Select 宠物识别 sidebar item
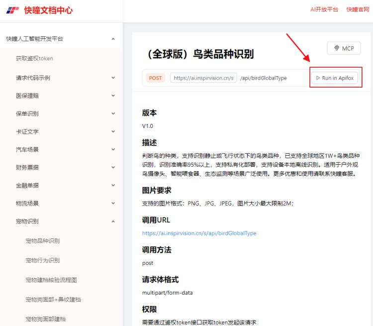373x326 pixels. pyautogui.click(x=27, y=221)
